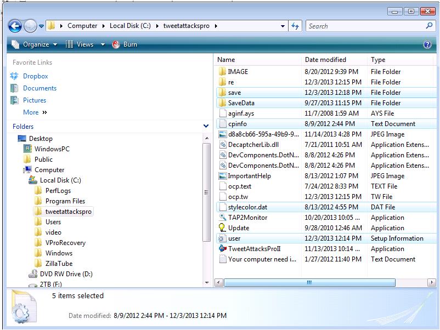
Task: Select Program Files in the folder tree
Action: [65, 201]
